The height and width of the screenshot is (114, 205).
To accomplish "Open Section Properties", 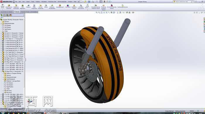I will pos(40,7).
